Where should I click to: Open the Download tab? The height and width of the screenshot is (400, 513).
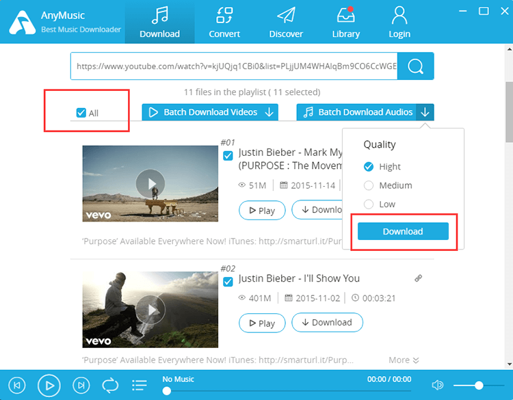[x=159, y=22]
